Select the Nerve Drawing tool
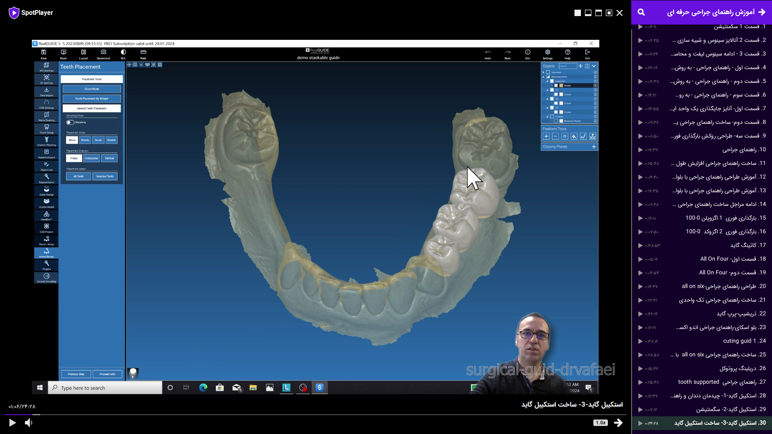772x434 pixels. [x=46, y=117]
